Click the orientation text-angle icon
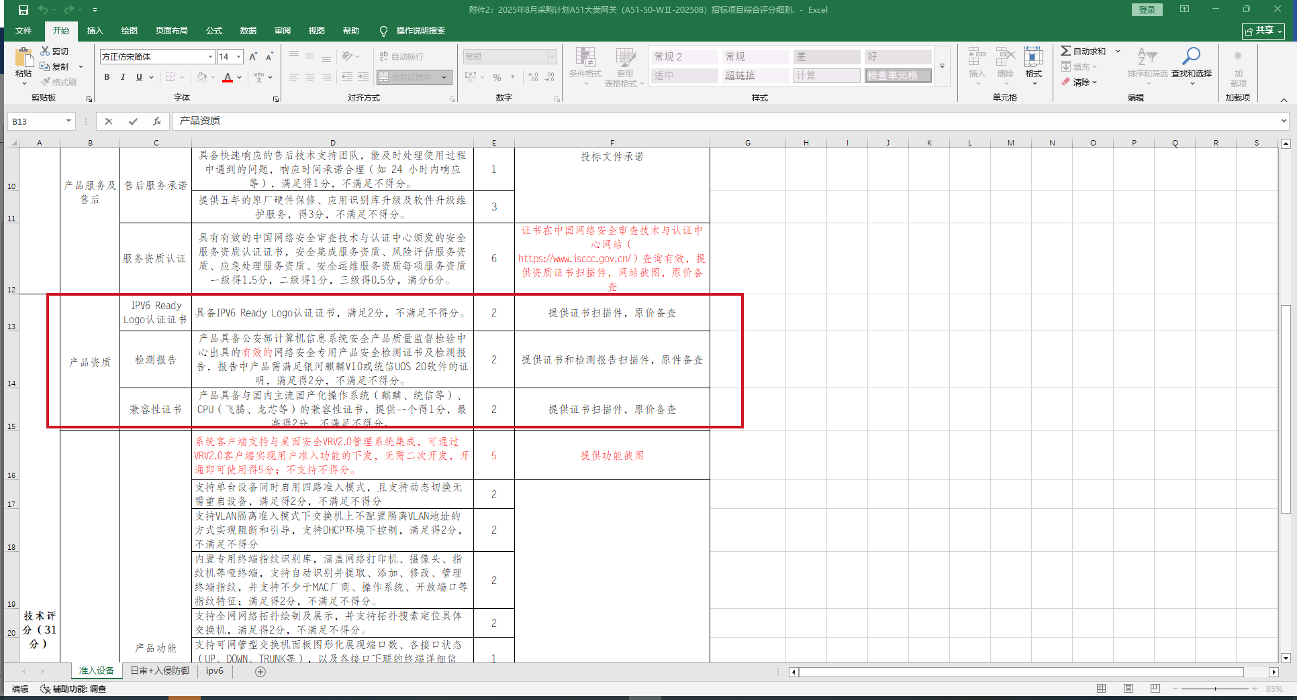Screen dimensions: 1297x700 347,56
